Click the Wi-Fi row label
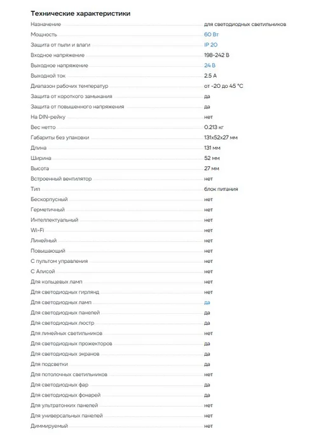This screenshot has width=328, height=438. pyautogui.click(x=38, y=230)
